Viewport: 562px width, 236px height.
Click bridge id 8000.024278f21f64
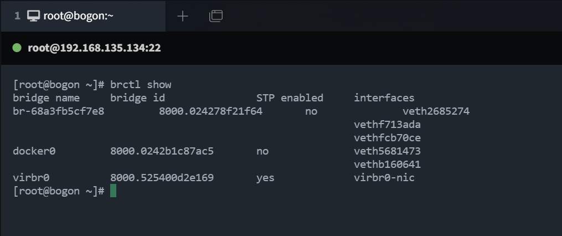(x=211, y=111)
